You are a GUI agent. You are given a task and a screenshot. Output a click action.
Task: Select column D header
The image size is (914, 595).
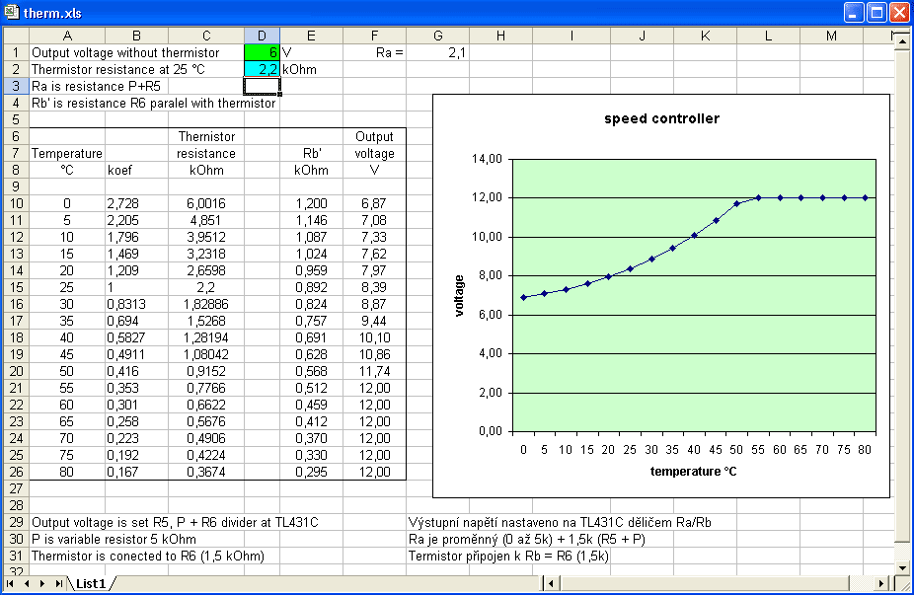[x=262, y=37]
